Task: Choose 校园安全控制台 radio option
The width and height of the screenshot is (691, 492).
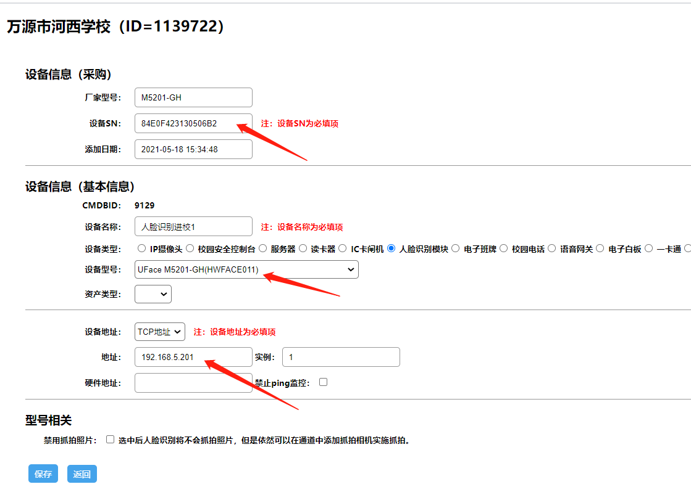Action: [190, 248]
